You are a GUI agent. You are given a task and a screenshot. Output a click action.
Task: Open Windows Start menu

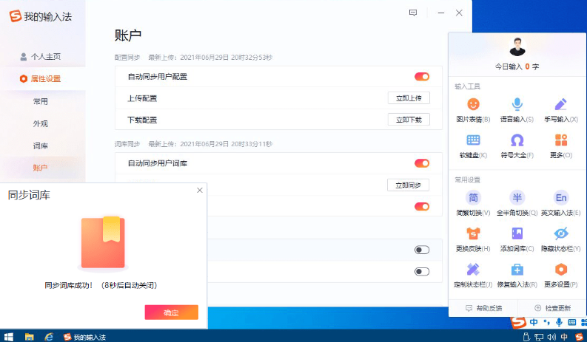tap(8, 337)
